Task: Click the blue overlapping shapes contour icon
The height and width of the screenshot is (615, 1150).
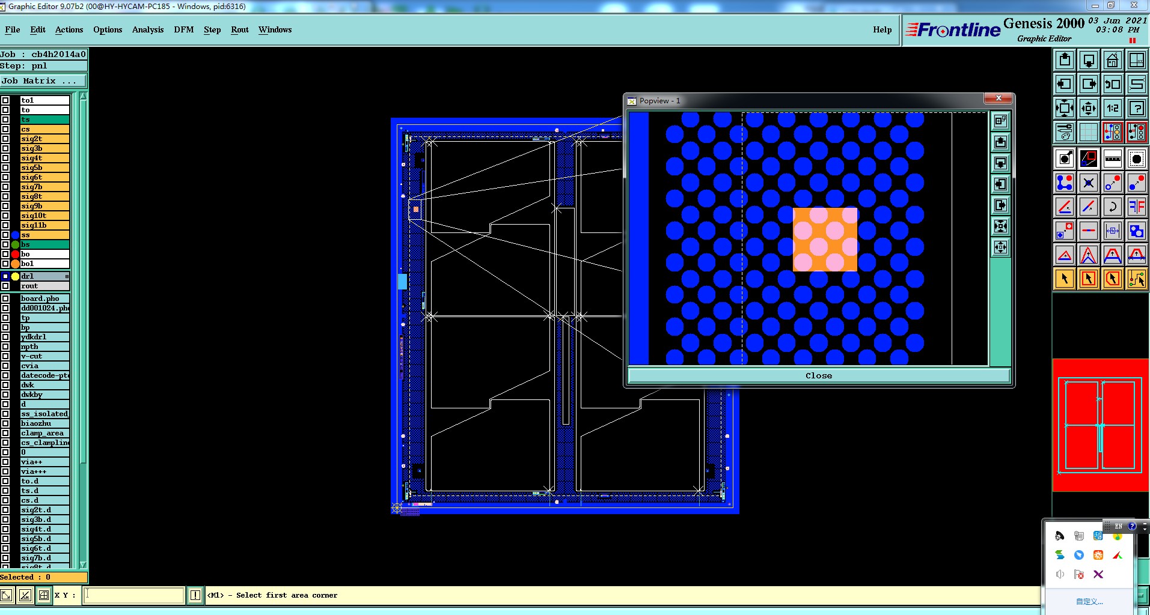Action: 1137,231
